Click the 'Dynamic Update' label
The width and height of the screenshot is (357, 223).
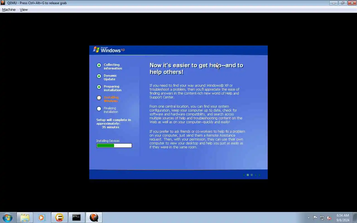click(x=110, y=77)
